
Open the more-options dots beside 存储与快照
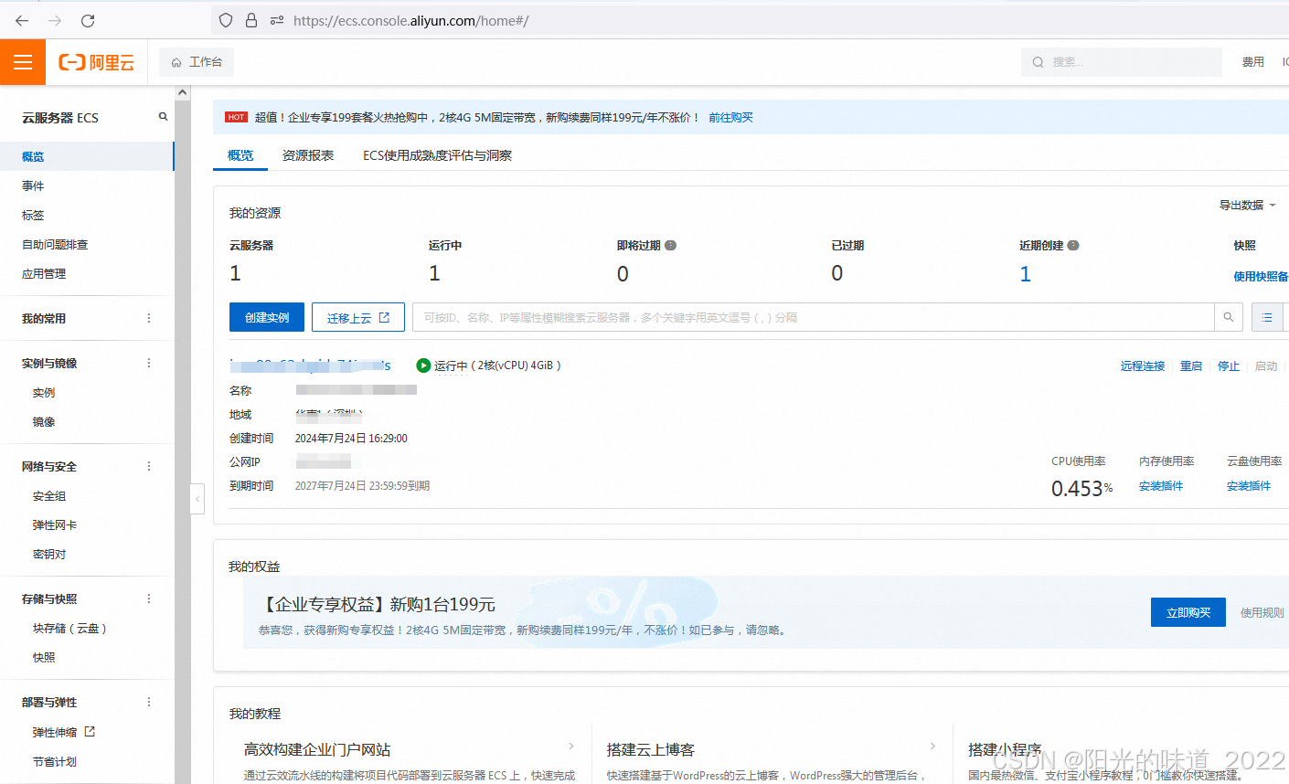pyautogui.click(x=149, y=599)
